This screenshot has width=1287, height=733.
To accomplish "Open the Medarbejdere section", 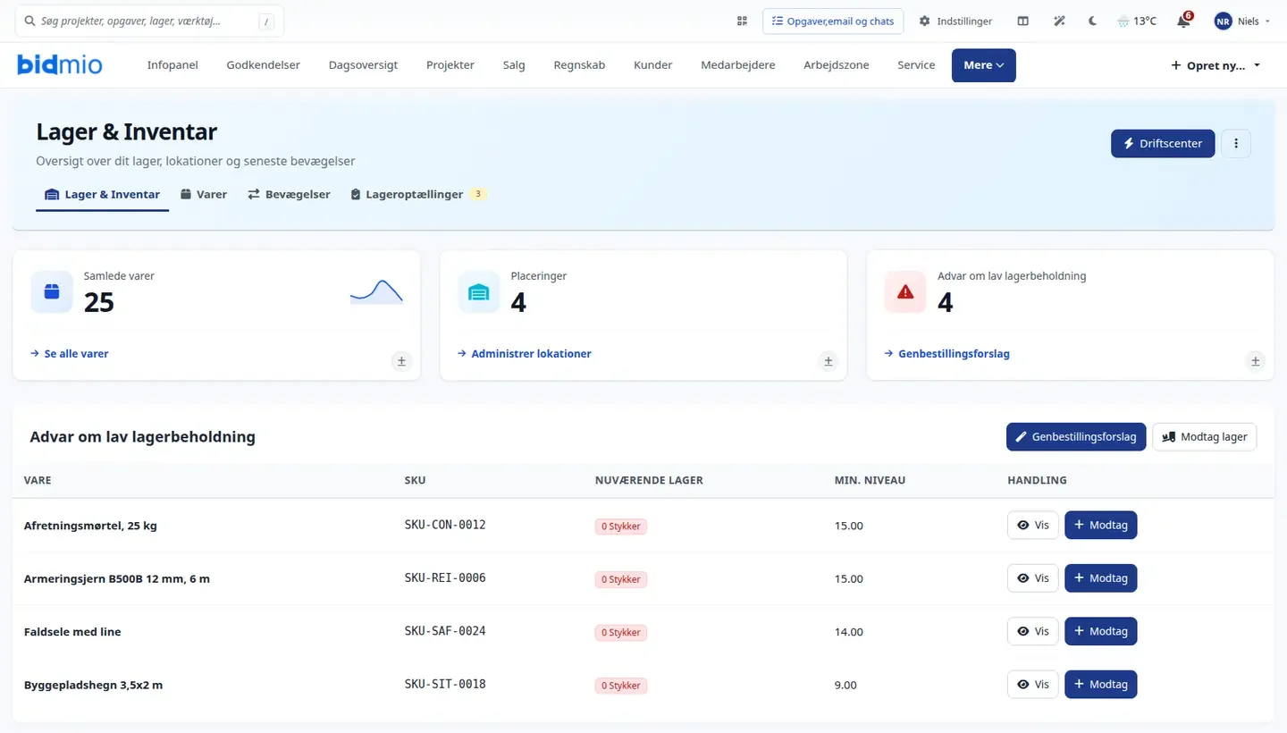I will click(738, 65).
